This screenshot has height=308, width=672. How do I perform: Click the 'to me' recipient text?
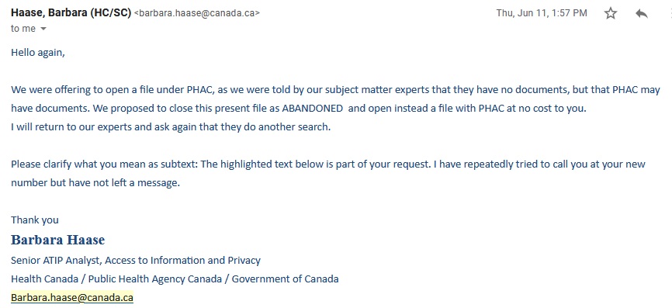(23, 29)
